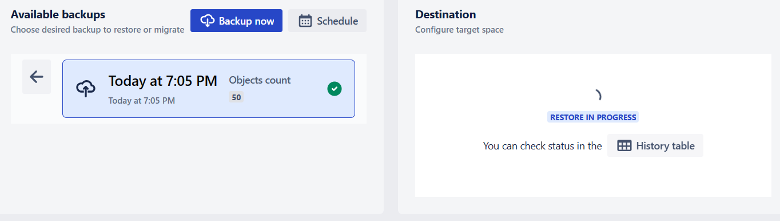
Task: Click the Configure target space subtitle
Action: 459,30
